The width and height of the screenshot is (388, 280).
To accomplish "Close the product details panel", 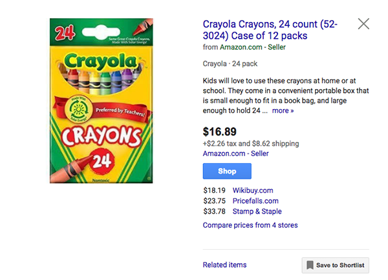I will click(363, 24).
